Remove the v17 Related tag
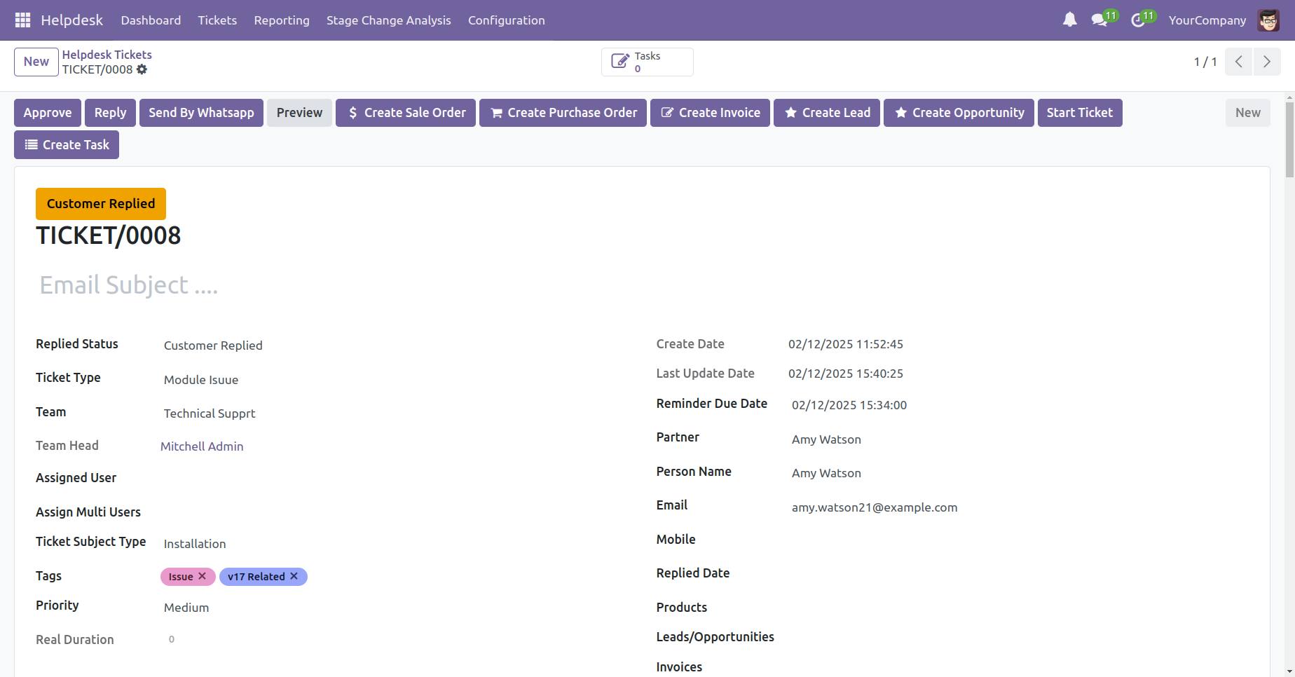1295x677 pixels. pos(294,576)
